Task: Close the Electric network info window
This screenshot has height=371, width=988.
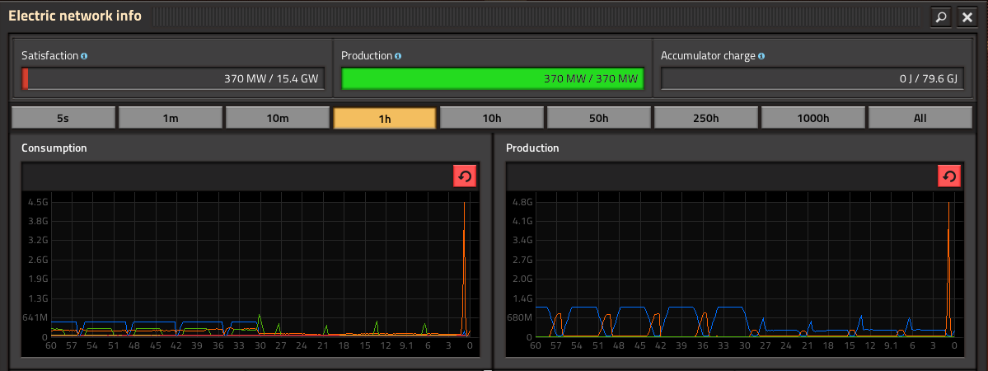Action: pyautogui.click(x=967, y=16)
